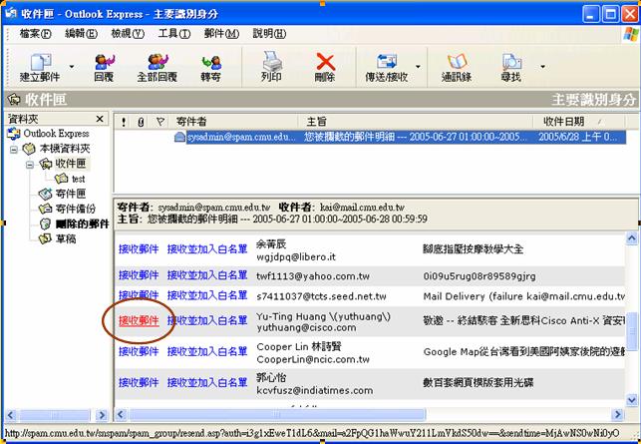Click subject text 數百套網頁模版套用光碟
This screenshot has width=641, height=444.
coord(478,382)
